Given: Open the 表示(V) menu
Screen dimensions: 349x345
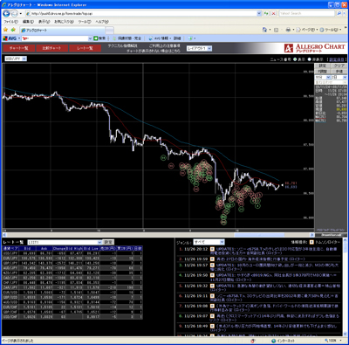Looking at the screenshot, I should tap(44, 22).
